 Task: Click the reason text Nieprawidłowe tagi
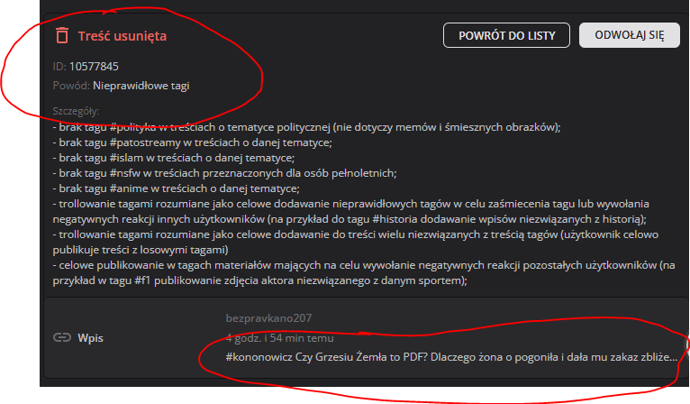[x=141, y=86]
